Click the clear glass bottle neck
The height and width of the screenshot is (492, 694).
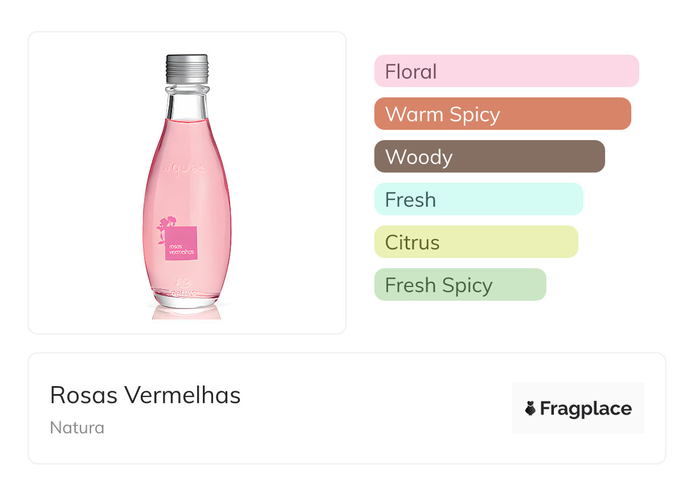pyautogui.click(x=187, y=102)
